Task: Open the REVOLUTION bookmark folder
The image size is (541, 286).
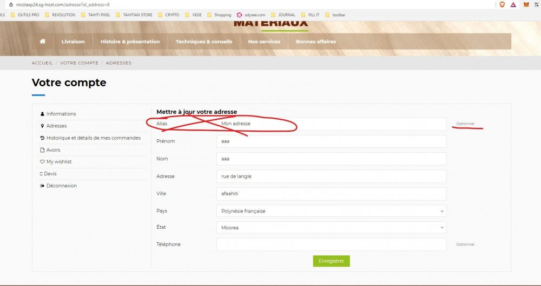Action: [x=60, y=15]
